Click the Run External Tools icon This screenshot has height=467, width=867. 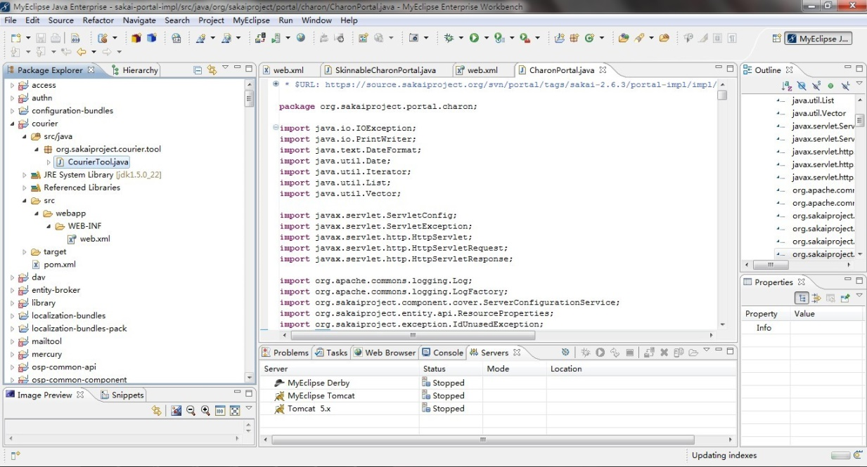point(525,38)
